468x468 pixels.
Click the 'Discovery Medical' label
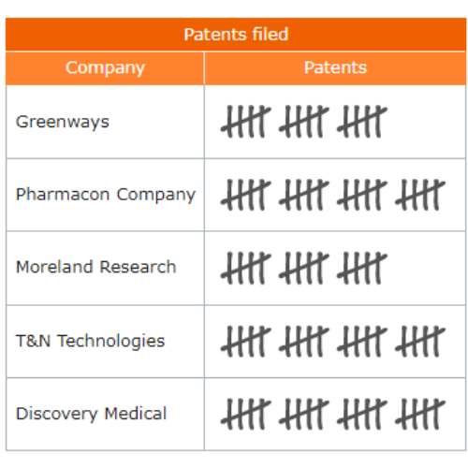[x=92, y=414]
